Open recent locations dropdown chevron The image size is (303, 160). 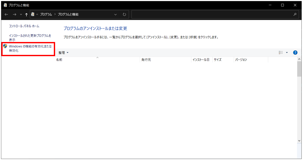21,14
